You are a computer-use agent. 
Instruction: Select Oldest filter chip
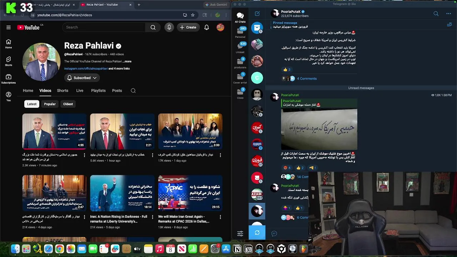tap(68, 104)
